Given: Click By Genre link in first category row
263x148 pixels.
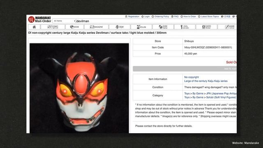Looking at the screenshot, I should (x=198, y=93).
